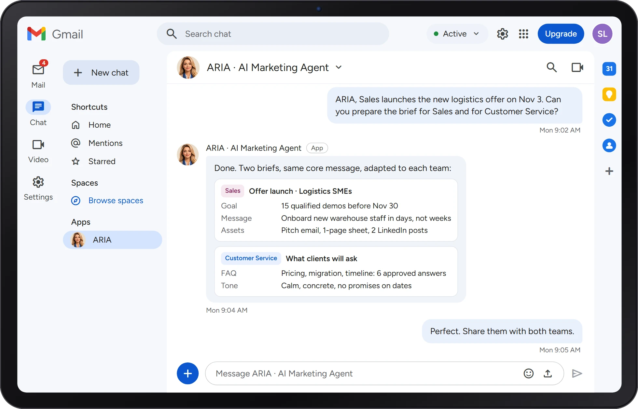Get add-ons with the plus icon
638x409 pixels.
(x=609, y=171)
